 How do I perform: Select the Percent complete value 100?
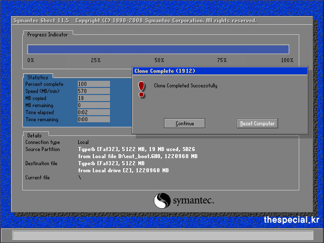coord(94,84)
